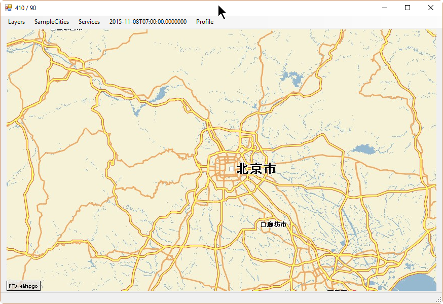Click the PTV, eMapgo copyright label
This screenshot has height=304, width=443.
pyautogui.click(x=23, y=286)
